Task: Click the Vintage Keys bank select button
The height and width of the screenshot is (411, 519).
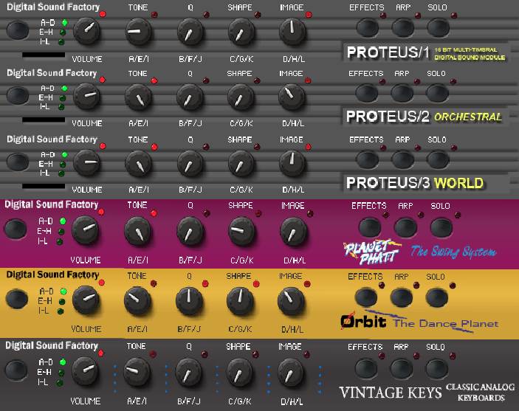Action: 16,369
